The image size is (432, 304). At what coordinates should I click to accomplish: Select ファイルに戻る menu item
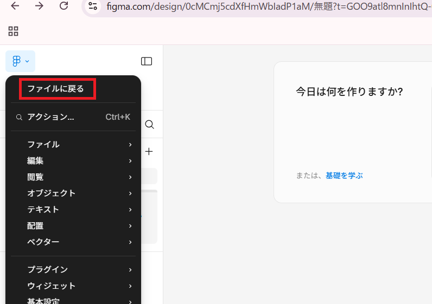(56, 89)
